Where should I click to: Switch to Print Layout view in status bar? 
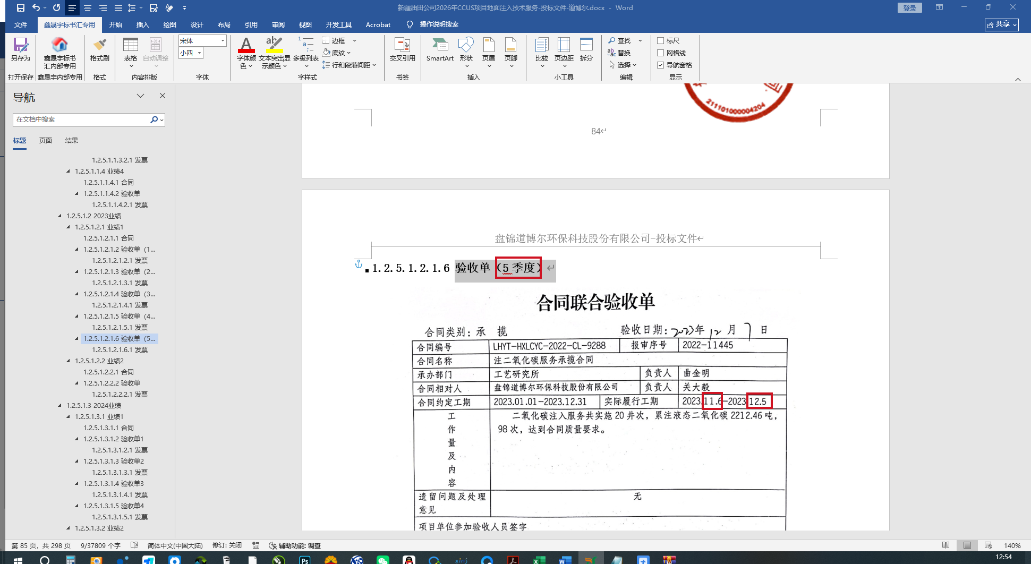[x=967, y=545]
